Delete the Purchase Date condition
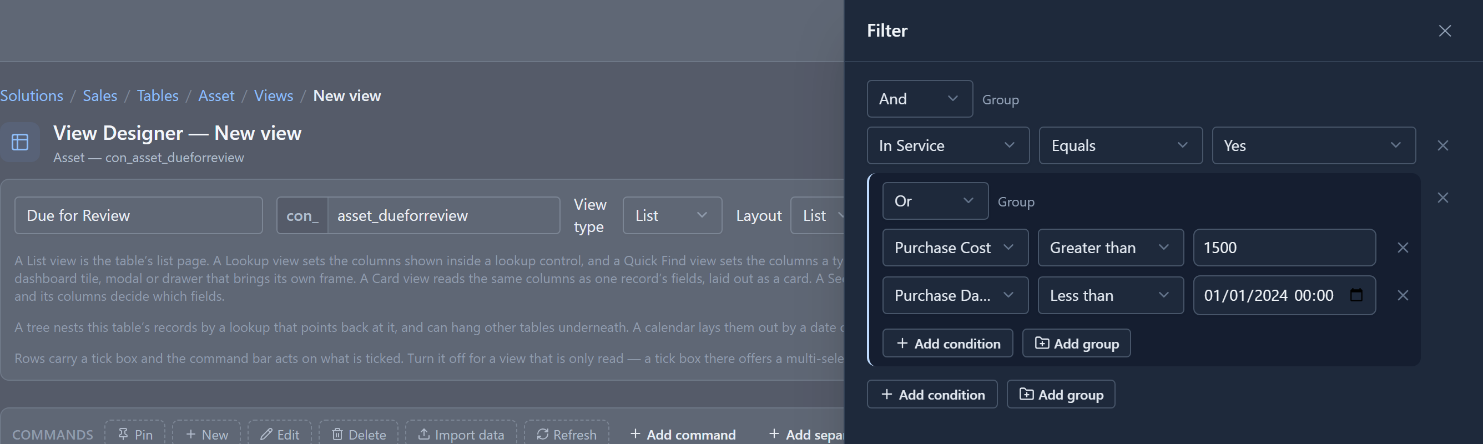 (x=1403, y=295)
